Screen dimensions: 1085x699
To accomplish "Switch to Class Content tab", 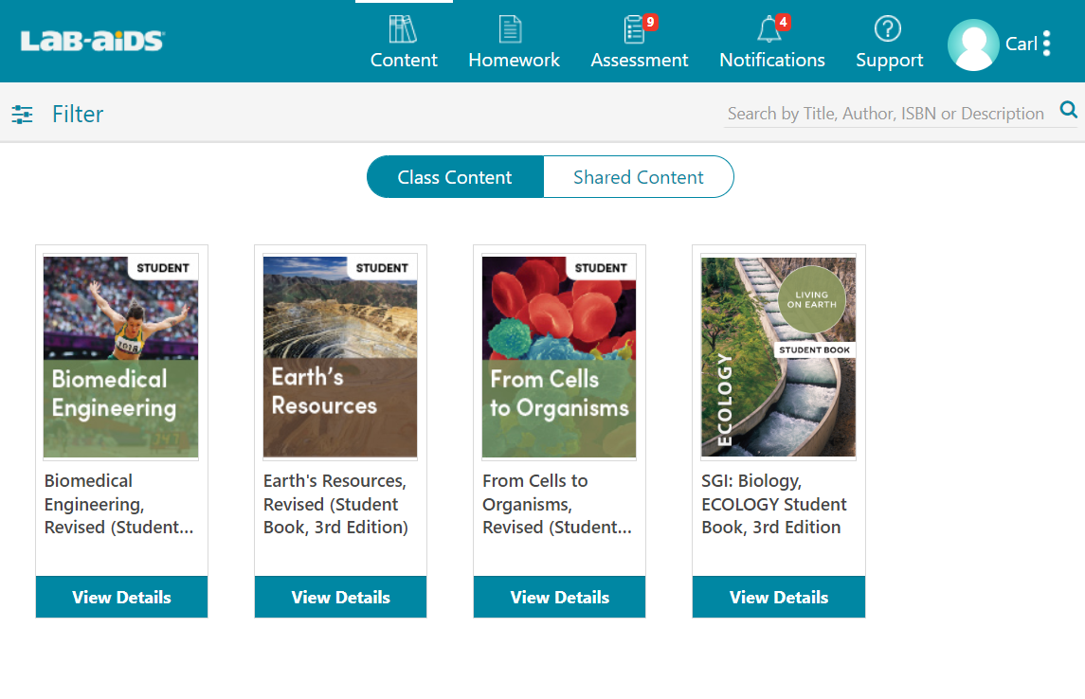I will (x=455, y=177).
